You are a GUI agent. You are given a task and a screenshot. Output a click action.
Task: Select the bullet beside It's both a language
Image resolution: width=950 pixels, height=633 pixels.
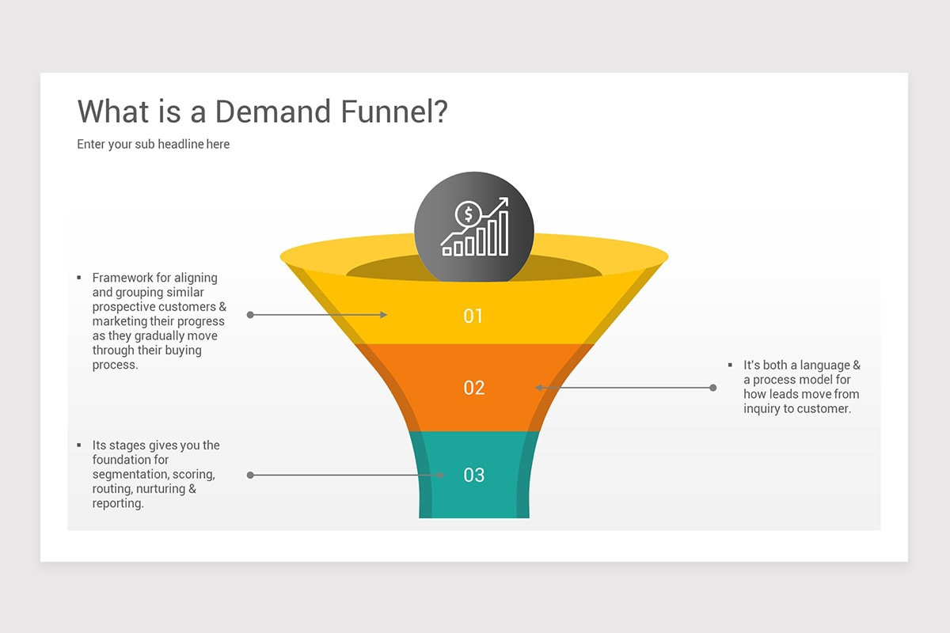(x=729, y=364)
